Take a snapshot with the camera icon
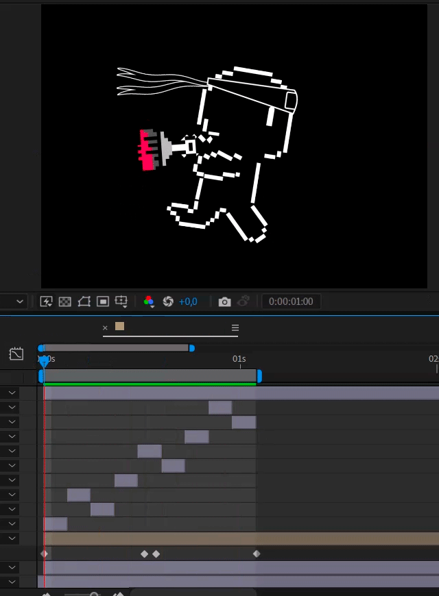Screen dimensions: 439x596 coord(224,301)
